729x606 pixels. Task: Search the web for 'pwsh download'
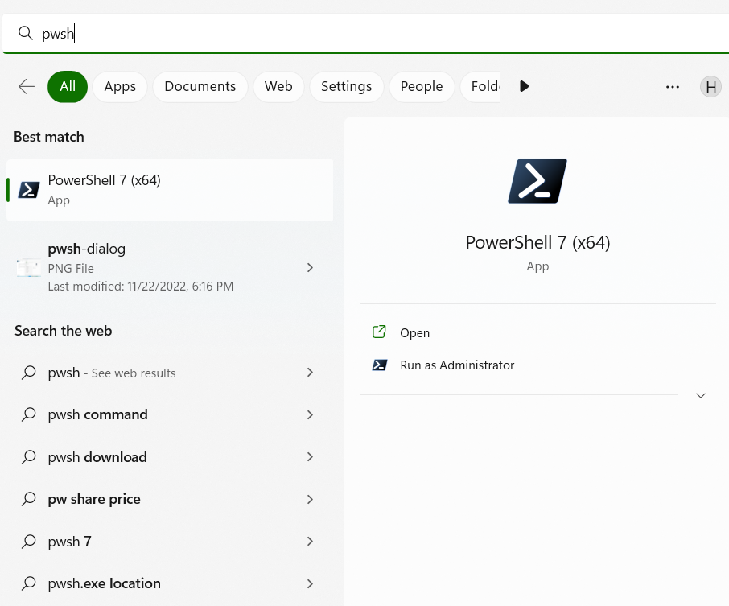tap(170, 456)
